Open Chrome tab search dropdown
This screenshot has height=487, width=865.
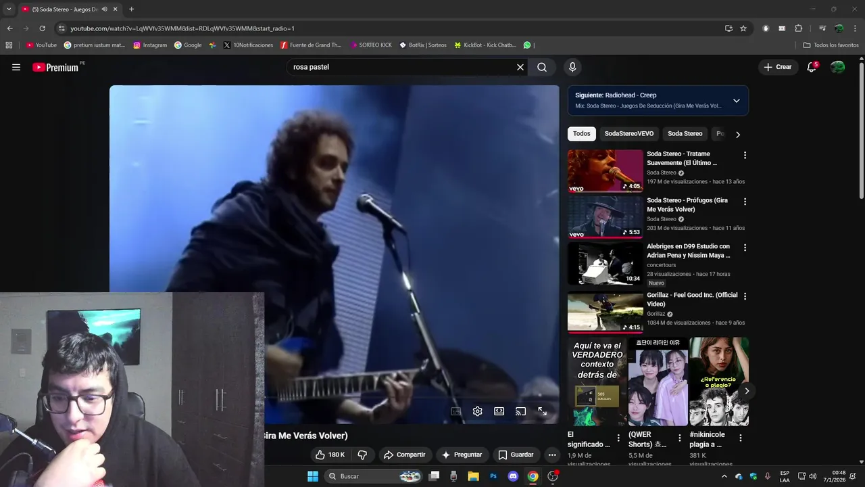point(9,9)
